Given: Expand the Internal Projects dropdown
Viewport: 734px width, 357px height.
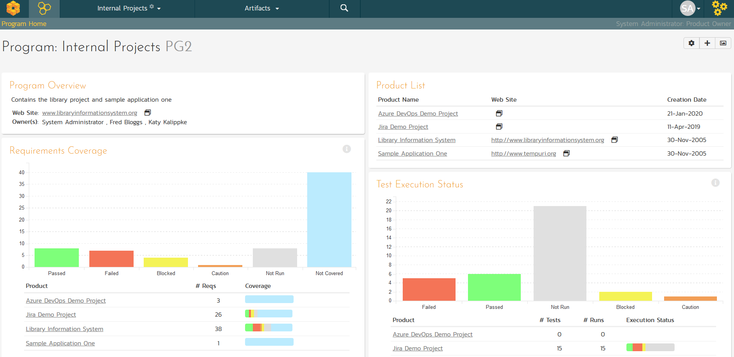Looking at the screenshot, I should (x=129, y=8).
